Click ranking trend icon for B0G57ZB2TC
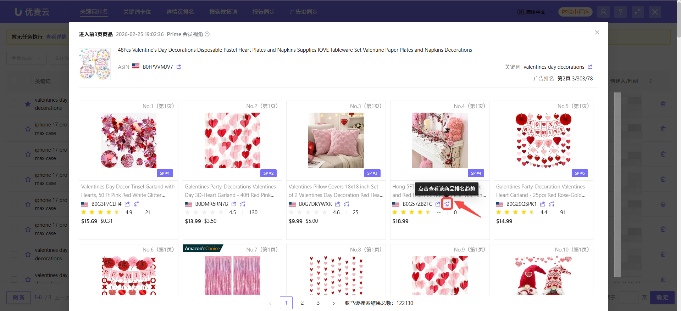 [x=447, y=204]
